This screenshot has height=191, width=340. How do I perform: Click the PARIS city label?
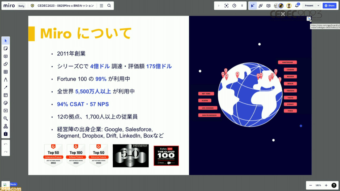(290, 111)
